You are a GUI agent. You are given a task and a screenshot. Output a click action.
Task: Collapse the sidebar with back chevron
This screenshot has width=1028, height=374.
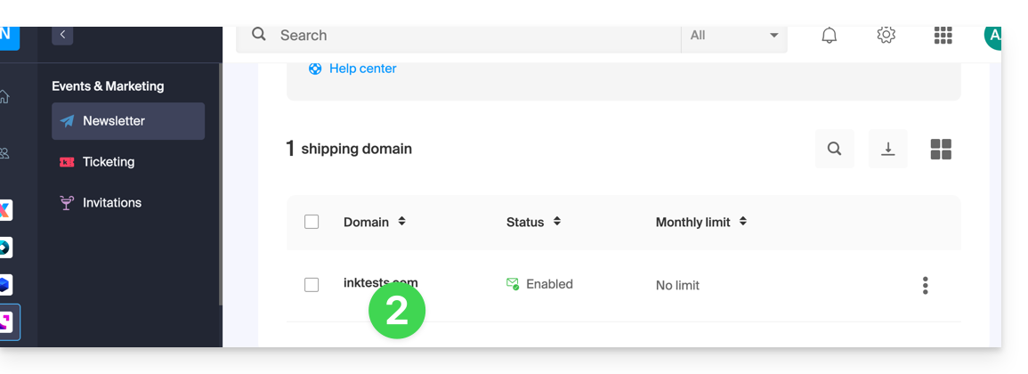tap(62, 35)
